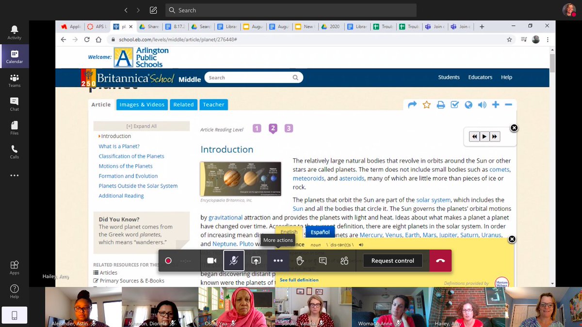Show the participants panel
Screen dimensions: 582x327
coord(344,261)
